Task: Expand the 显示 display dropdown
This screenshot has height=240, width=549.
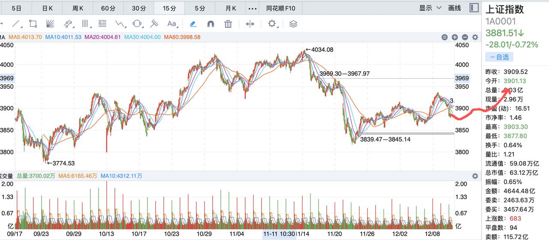Action: click(430, 8)
